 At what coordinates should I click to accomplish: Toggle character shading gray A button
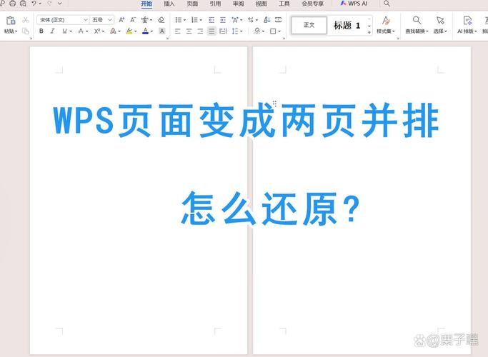162,31
